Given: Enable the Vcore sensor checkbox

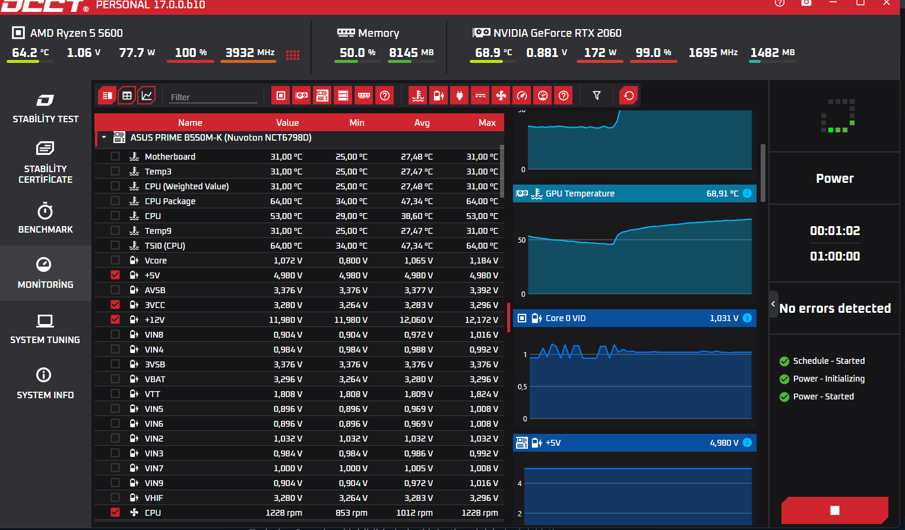Looking at the screenshot, I should click(x=115, y=260).
